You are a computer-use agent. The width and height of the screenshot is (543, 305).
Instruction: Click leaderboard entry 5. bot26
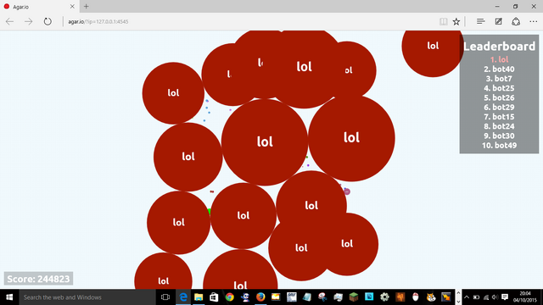pos(500,97)
